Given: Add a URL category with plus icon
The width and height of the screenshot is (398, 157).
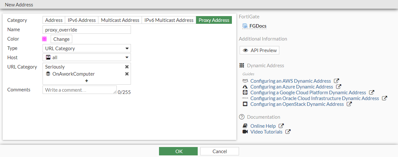Looking at the screenshot, I should click(86, 81).
